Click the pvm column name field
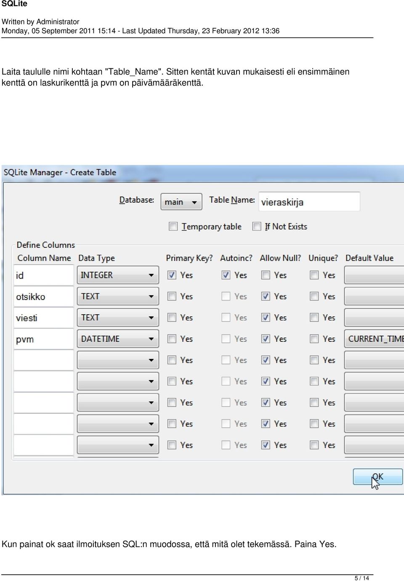The height and width of the screenshot is (581, 404). [44, 339]
